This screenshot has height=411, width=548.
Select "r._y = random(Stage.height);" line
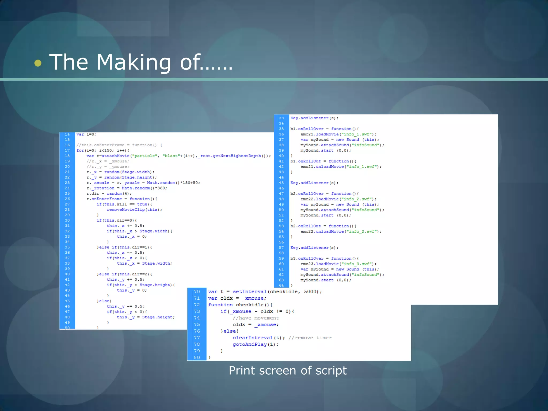pos(122,177)
